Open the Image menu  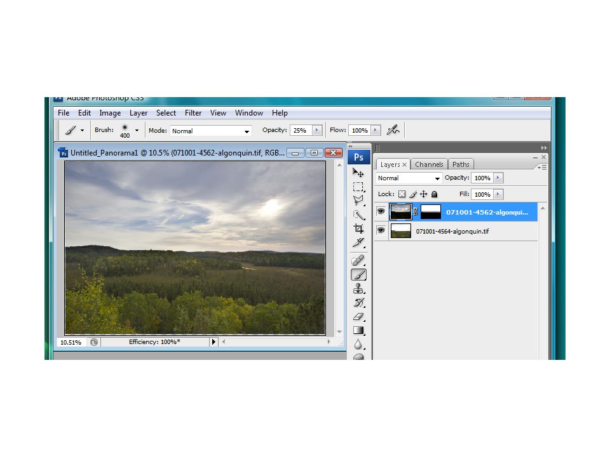coord(110,113)
